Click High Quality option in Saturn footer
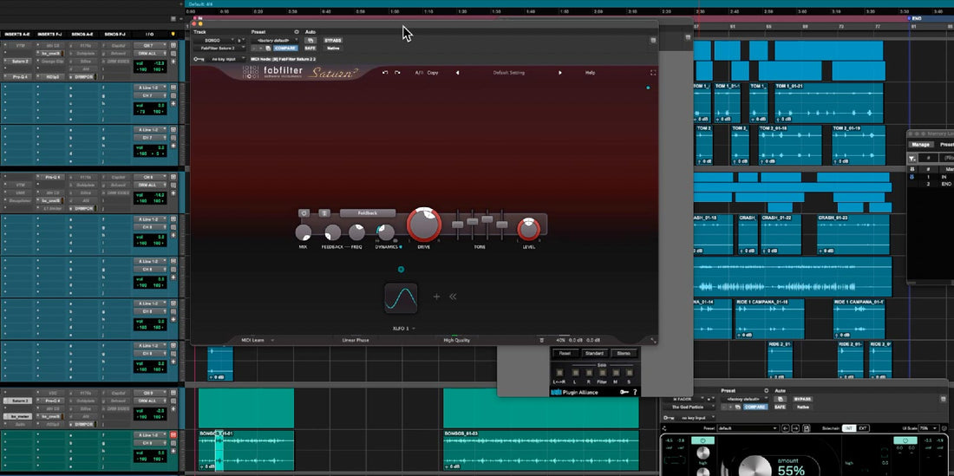The image size is (954, 476). coord(457,341)
